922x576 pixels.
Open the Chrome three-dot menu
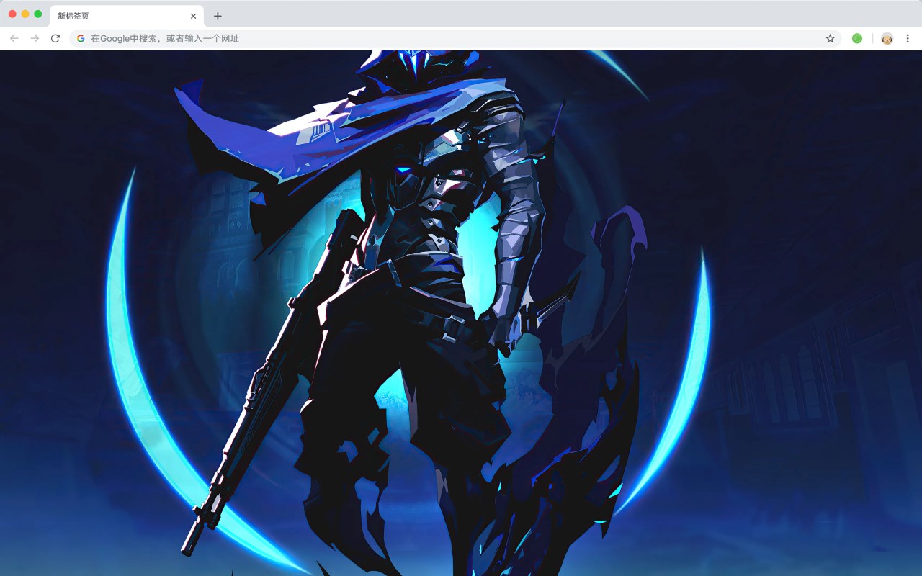coord(908,38)
